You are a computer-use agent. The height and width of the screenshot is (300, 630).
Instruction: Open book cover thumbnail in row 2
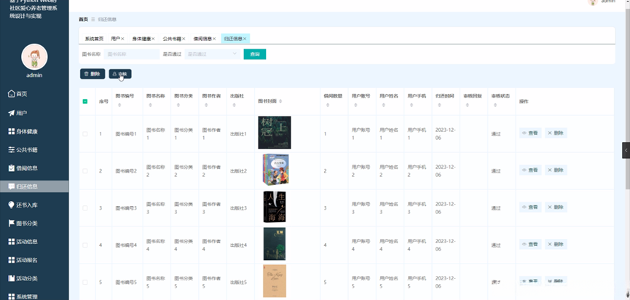point(275,169)
